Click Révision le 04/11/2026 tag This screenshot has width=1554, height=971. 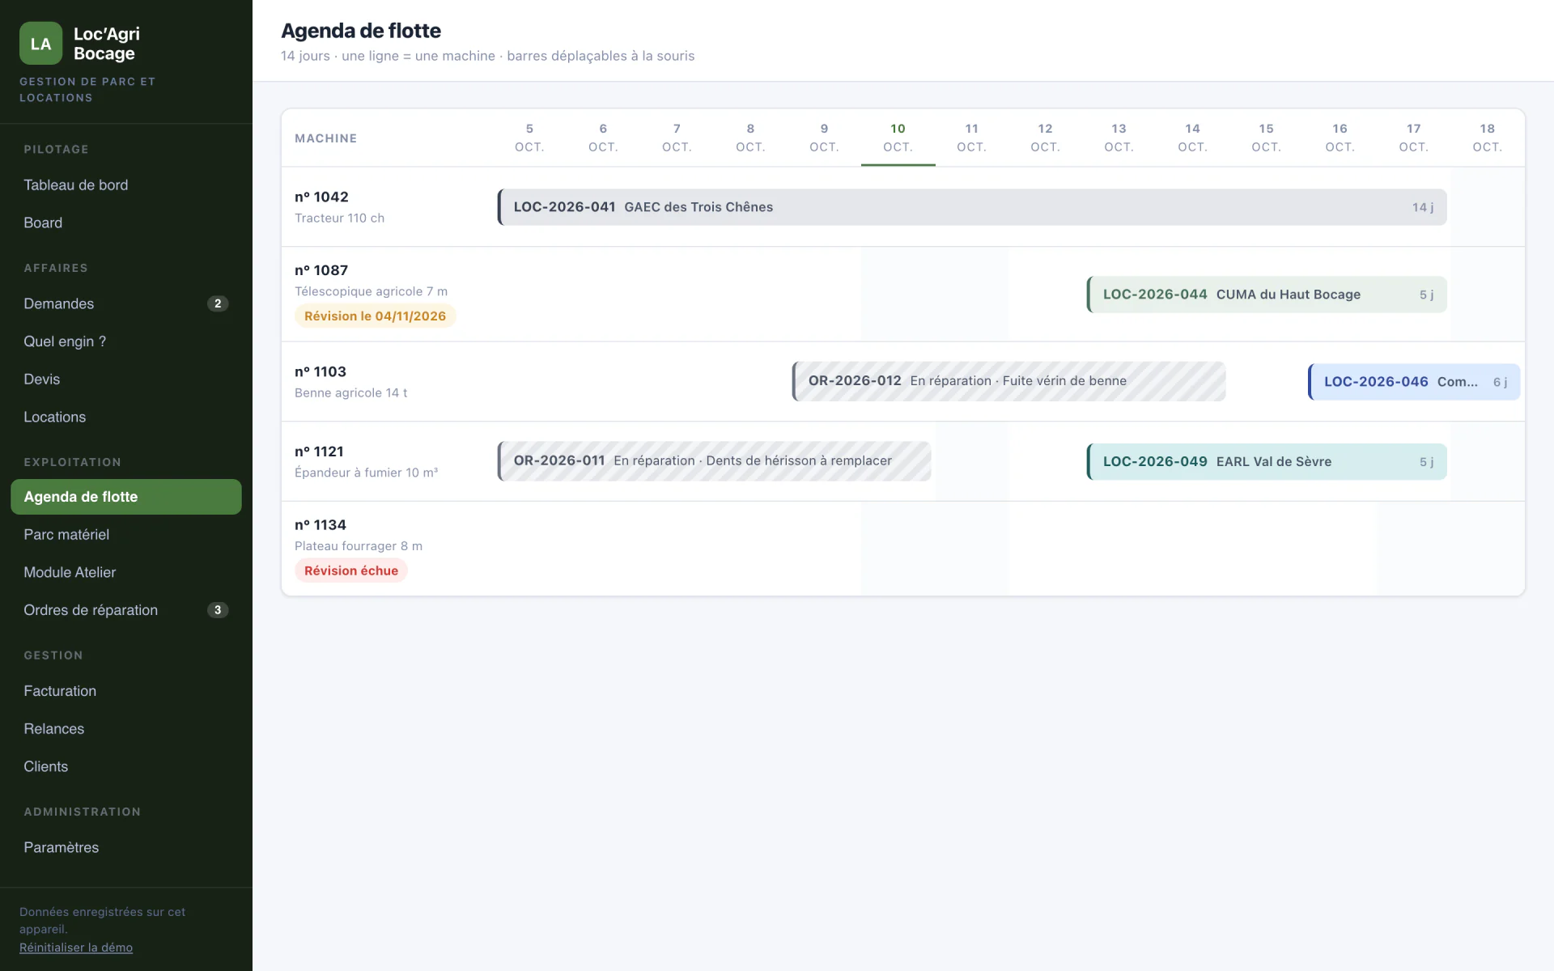tap(376, 316)
